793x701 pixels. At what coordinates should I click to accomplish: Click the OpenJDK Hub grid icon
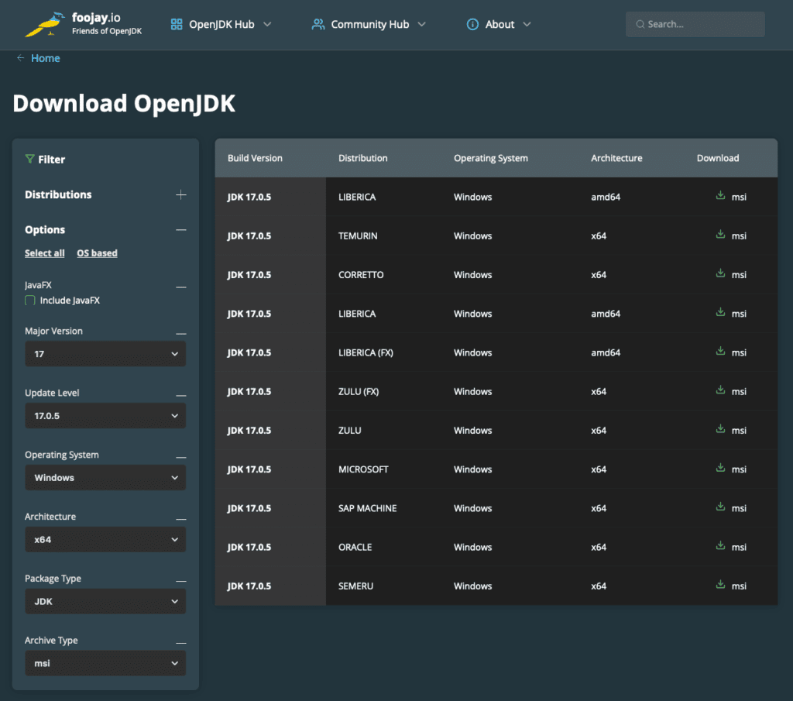(x=177, y=24)
